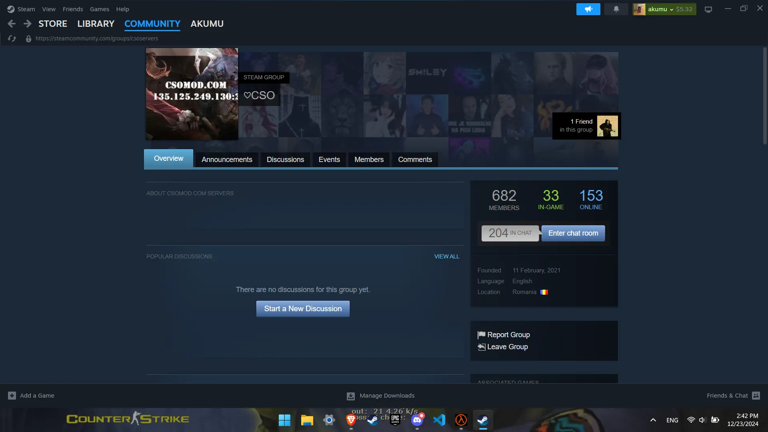Open the CSOMOD.COM group avatar image
This screenshot has height=432, width=768.
pyautogui.click(x=192, y=94)
